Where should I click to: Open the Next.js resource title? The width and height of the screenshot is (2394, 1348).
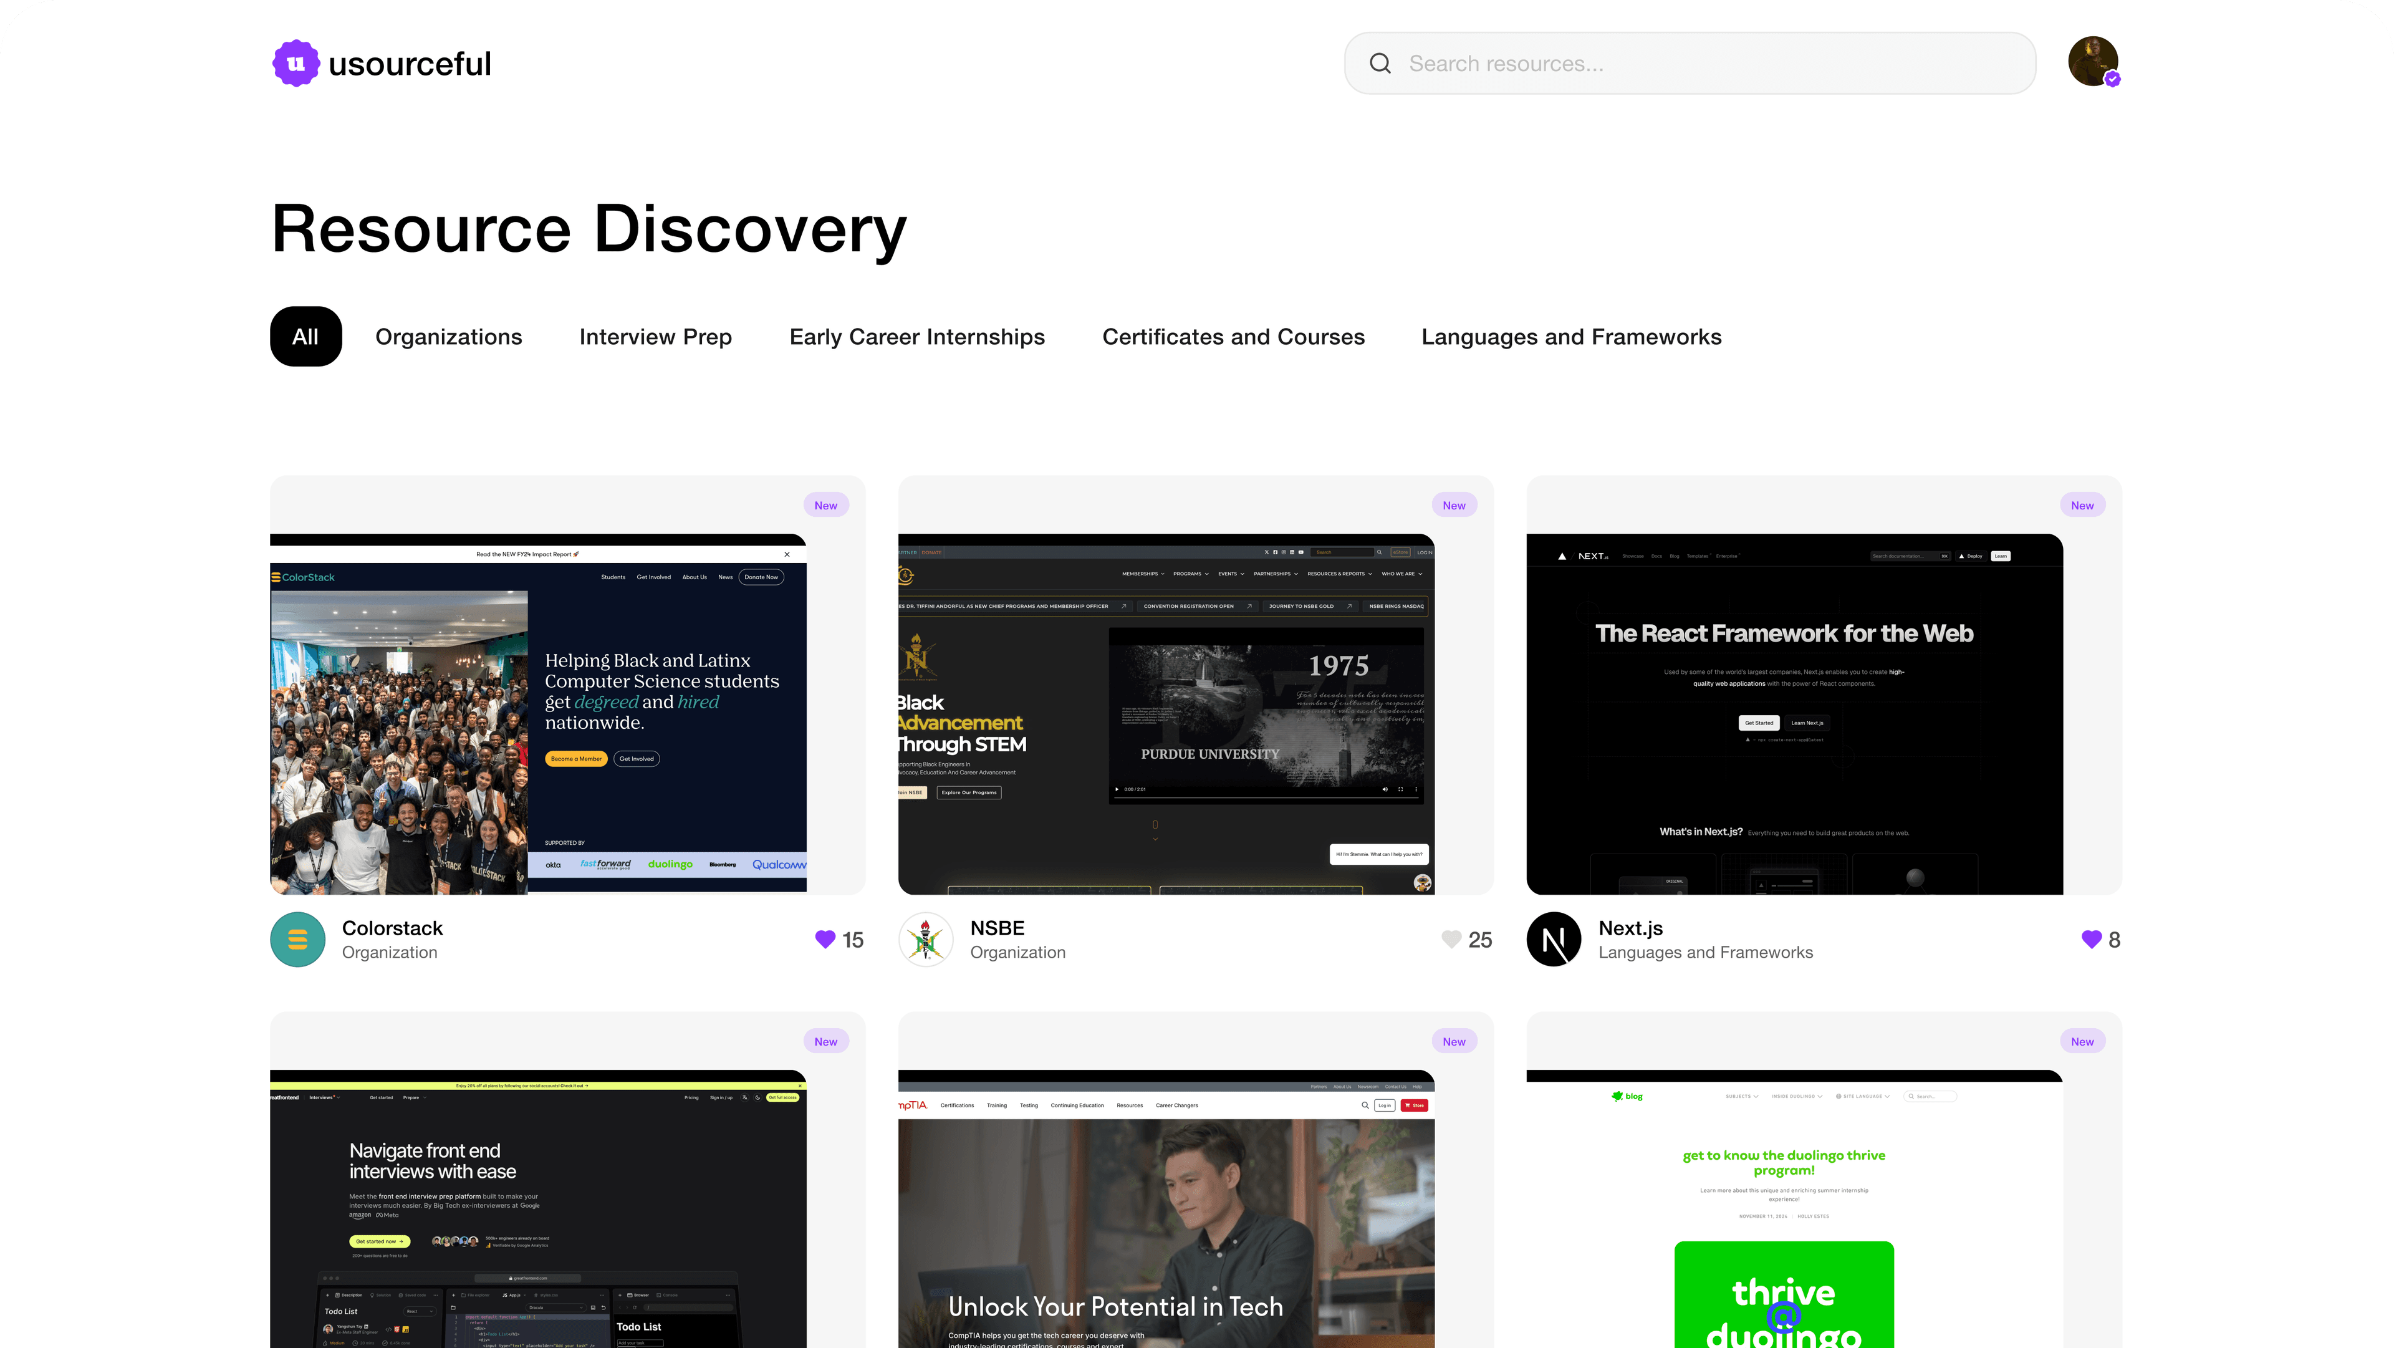click(1630, 928)
